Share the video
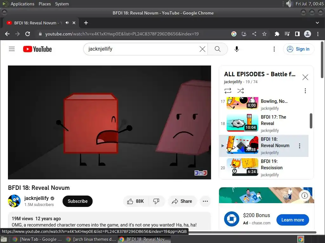The image size is (325, 243). (182, 201)
